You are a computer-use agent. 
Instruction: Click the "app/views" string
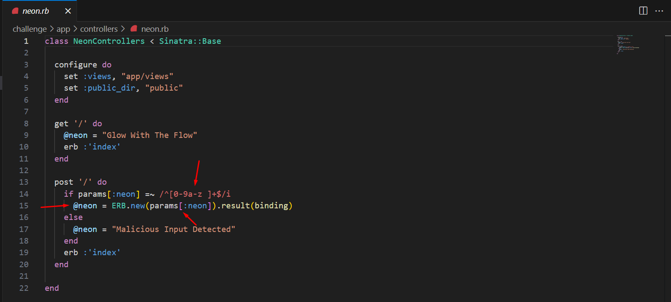pyautogui.click(x=147, y=76)
